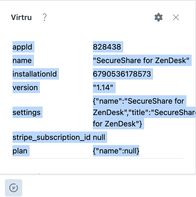Screen dimensions: 196x197
Task: Click the settings row label
Action: pyautogui.click(x=27, y=112)
